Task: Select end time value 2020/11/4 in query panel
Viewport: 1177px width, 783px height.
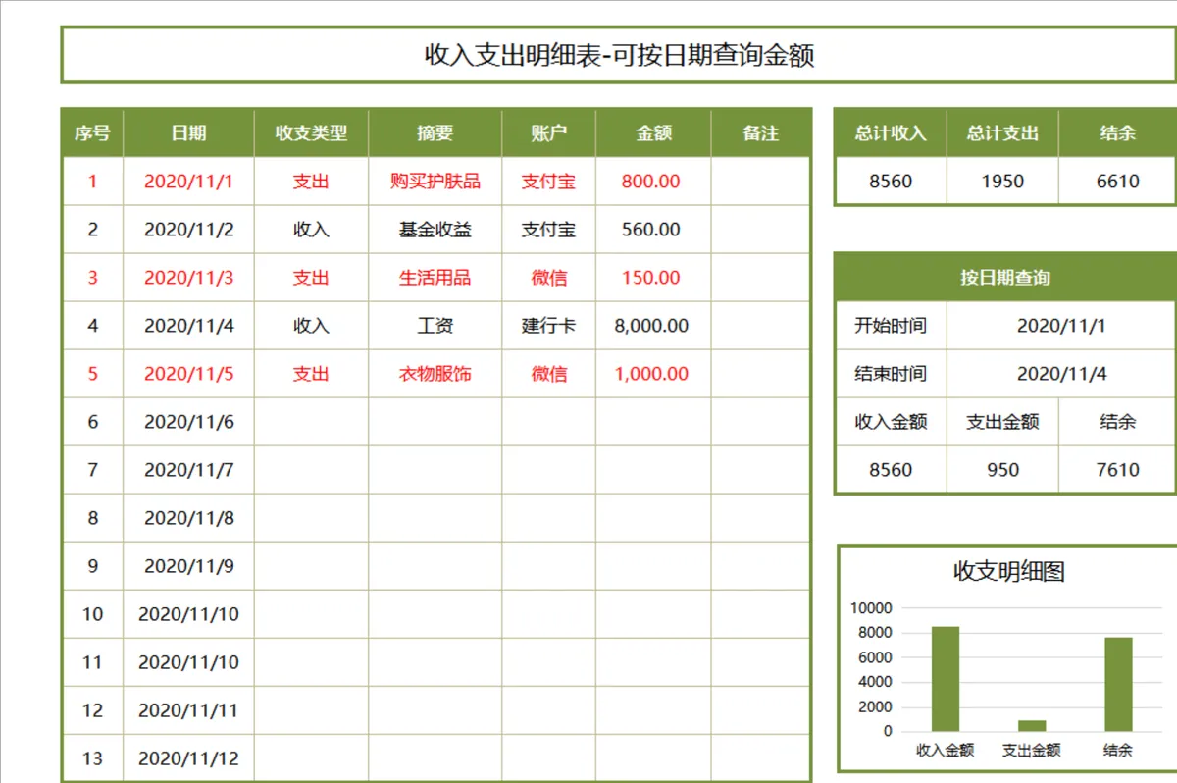Action: click(x=1061, y=374)
